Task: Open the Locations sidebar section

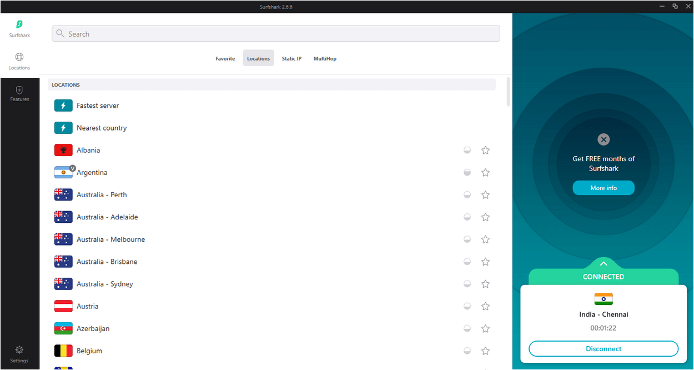Action: click(19, 61)
